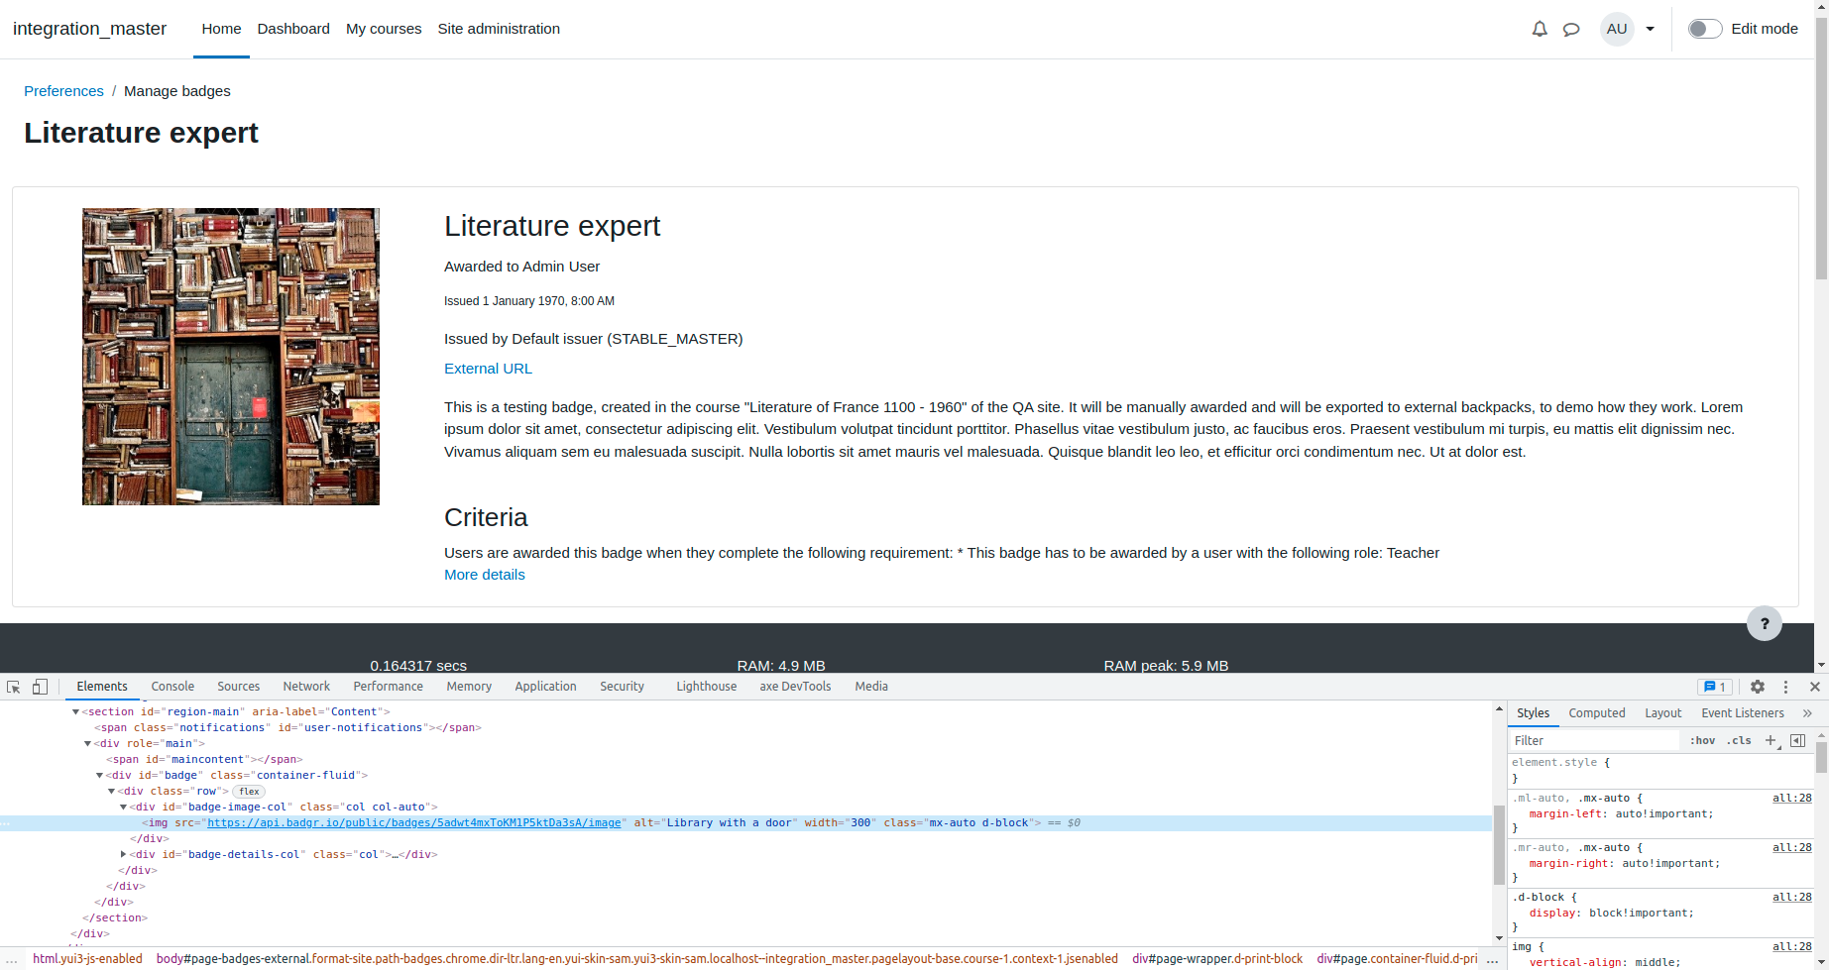Close the DevTools panel
The image size is (1829, 970).
[1815, 687]
